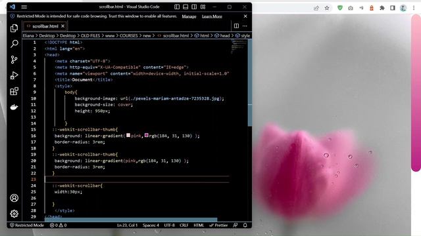
Task: Change language mode via HTML item
Action: pyautogui.click(x=199, y=226)
